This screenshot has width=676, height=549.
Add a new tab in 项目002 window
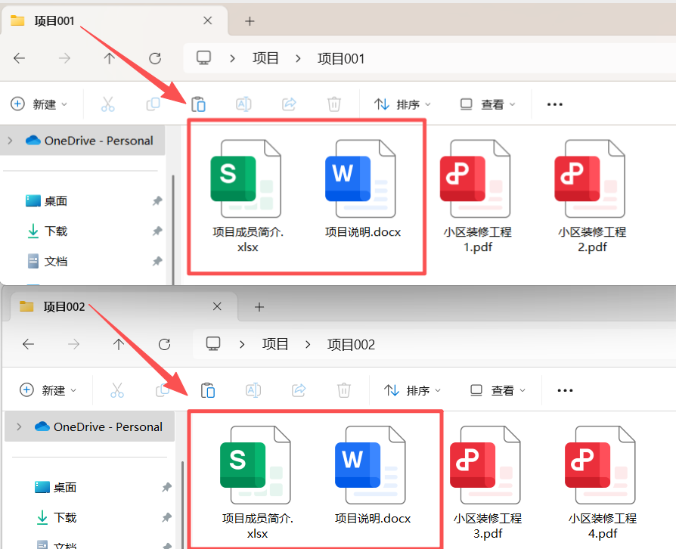259,306
